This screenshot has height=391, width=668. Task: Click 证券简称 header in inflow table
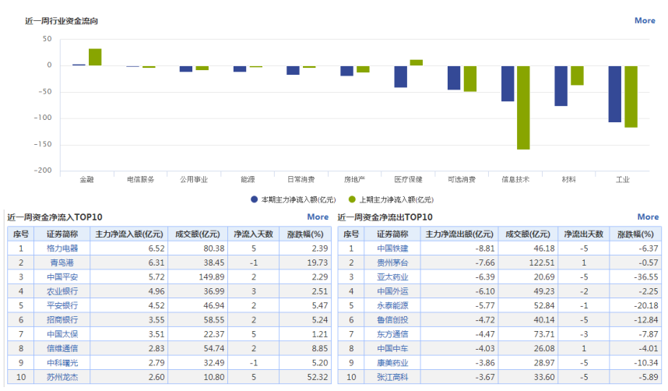(x=62, y=234)
